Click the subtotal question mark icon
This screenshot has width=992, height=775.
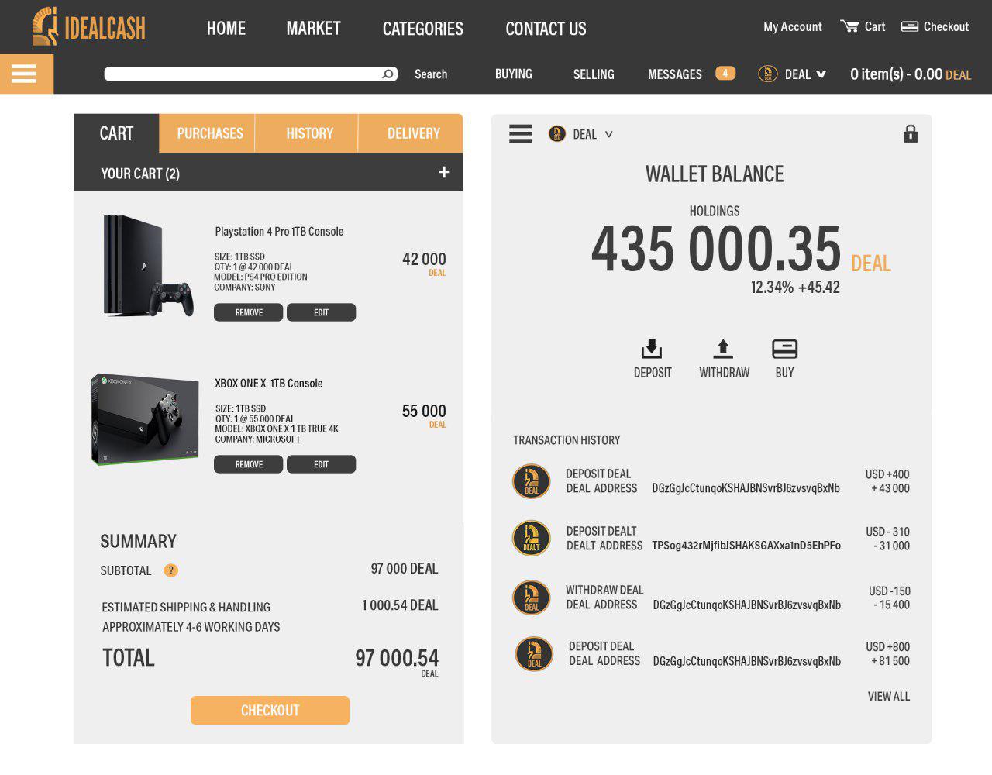click(x=170, y=570)
